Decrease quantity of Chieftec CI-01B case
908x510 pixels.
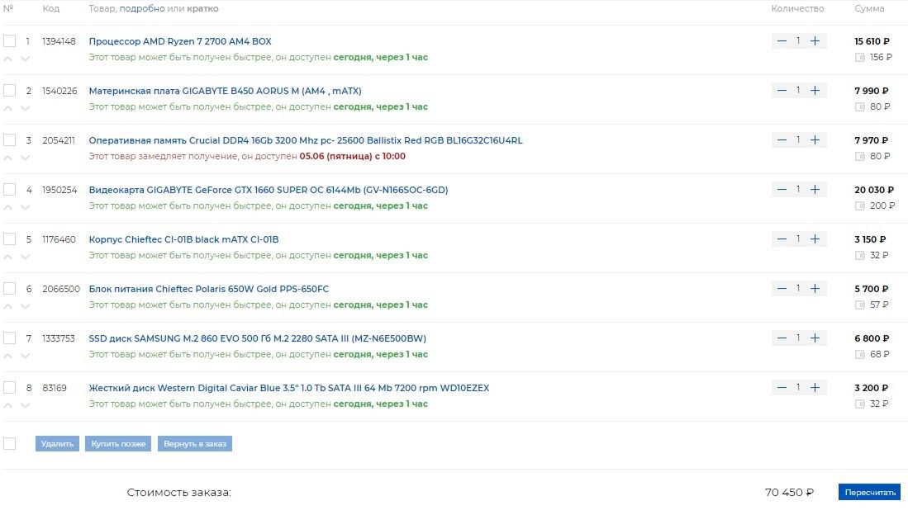(x=782, y=238)
